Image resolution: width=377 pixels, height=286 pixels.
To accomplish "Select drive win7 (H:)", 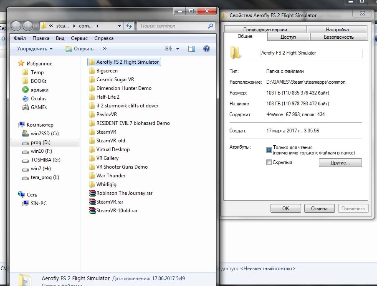I will [36, 169].
